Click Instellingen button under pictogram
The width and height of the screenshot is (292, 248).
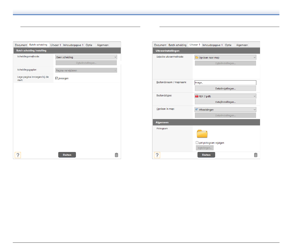pos(205,148)
